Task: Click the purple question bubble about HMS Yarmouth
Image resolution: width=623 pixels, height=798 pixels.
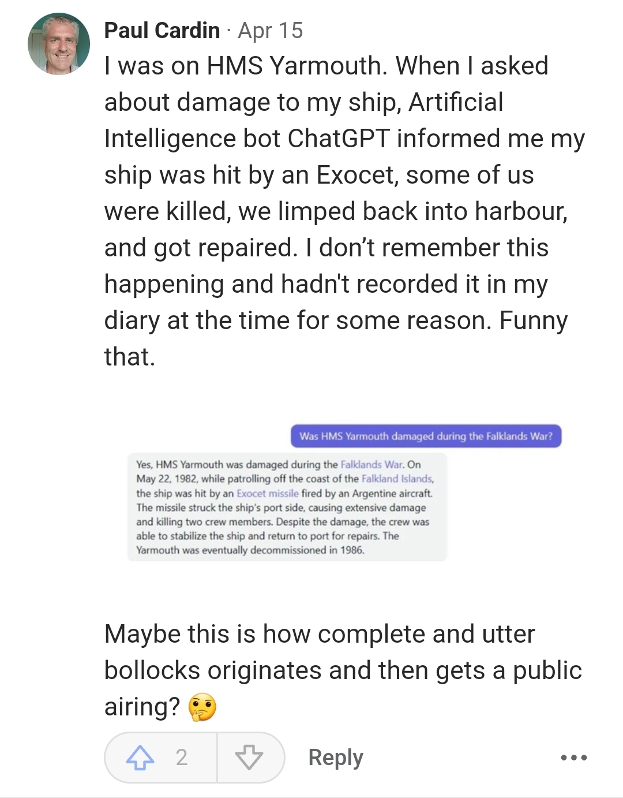Action: click(426, 436)
